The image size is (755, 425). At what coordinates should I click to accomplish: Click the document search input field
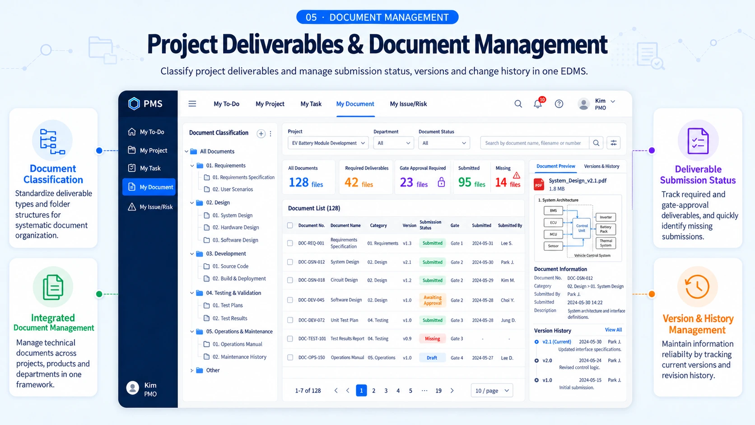pos(535,143)
